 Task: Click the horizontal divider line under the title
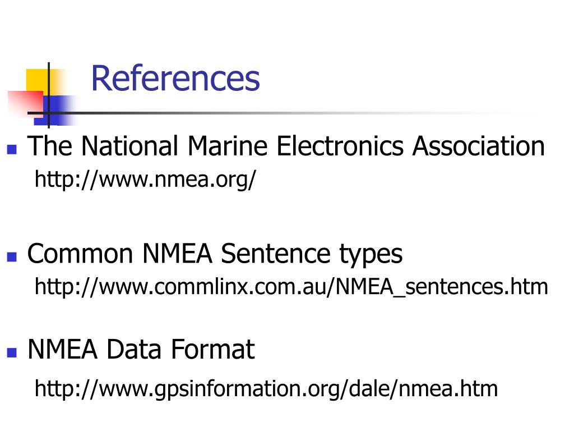click(308, 113)
